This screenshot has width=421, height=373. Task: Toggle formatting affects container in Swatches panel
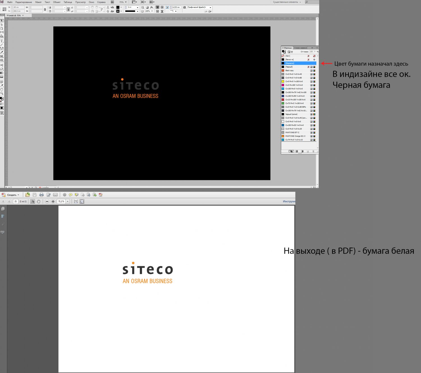tap(289, 52)
